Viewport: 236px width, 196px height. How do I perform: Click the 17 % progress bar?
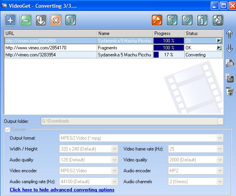click(x=169, y=55)
